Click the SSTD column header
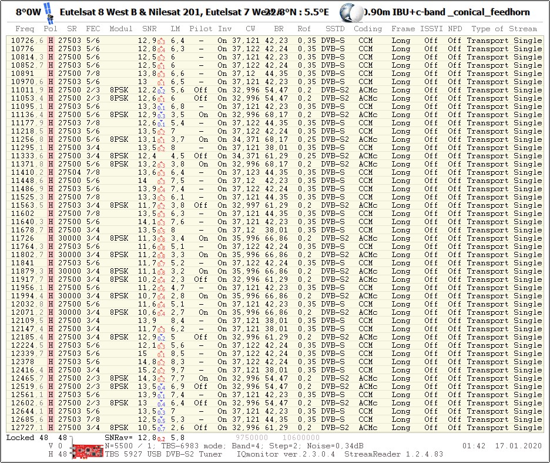The image size is (550, 463). pos(335,29)
